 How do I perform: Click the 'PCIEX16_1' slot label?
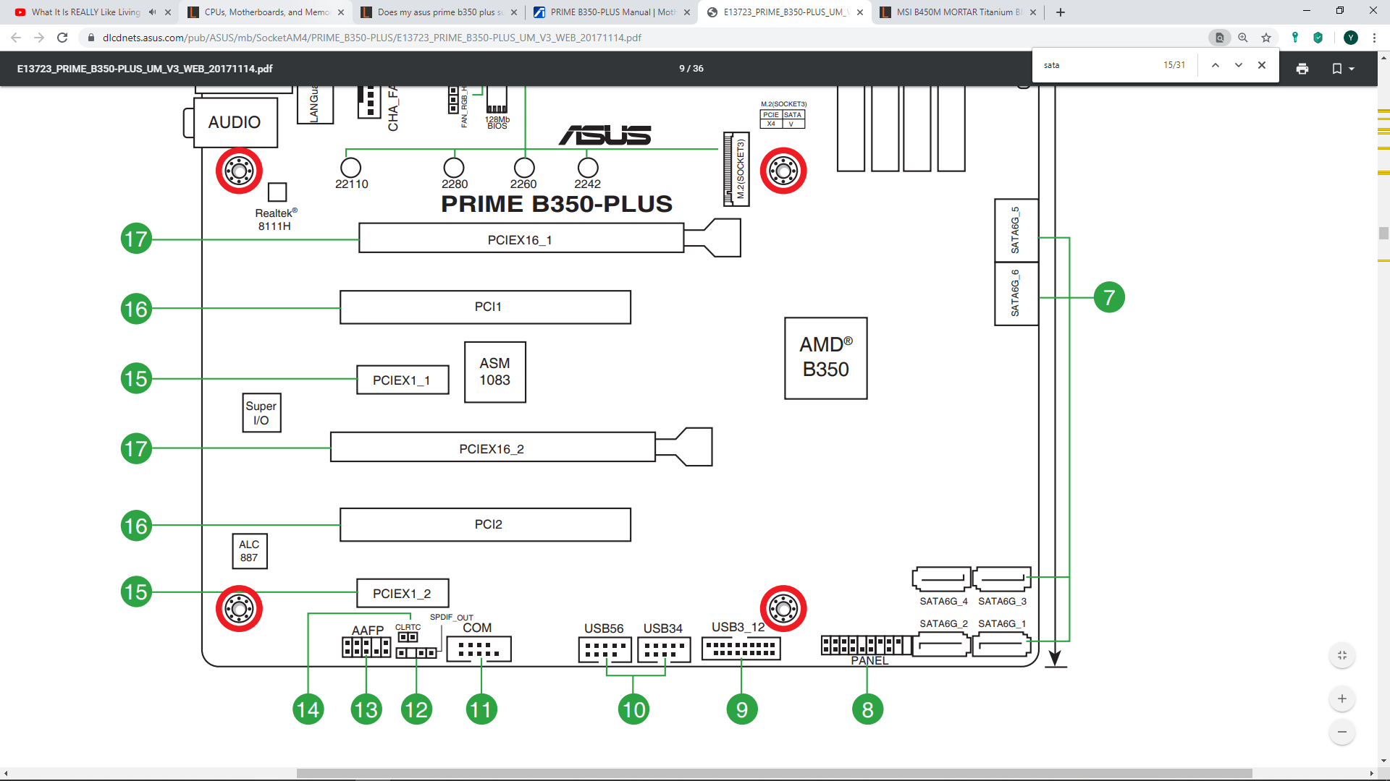pos(520,240)
